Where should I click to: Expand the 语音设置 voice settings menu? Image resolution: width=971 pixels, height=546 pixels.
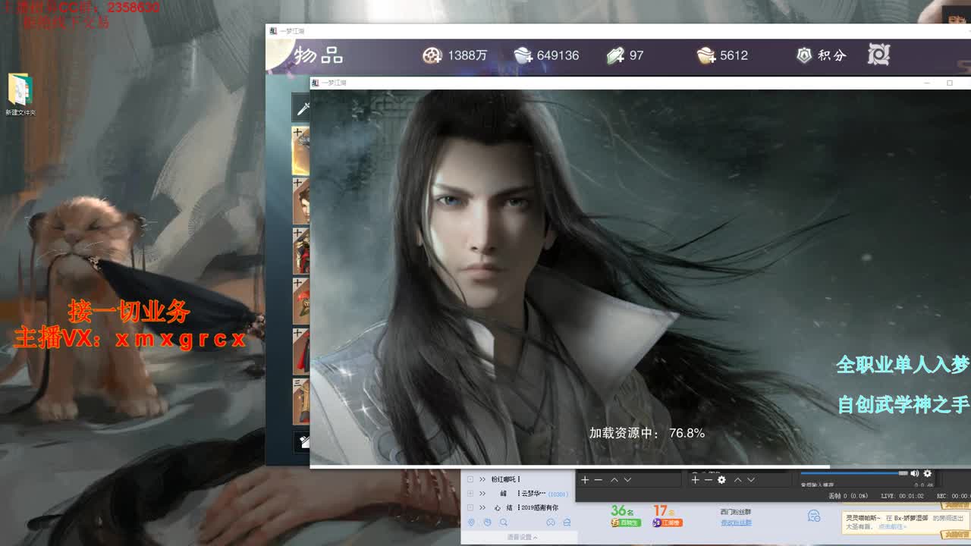pos(523,538)
